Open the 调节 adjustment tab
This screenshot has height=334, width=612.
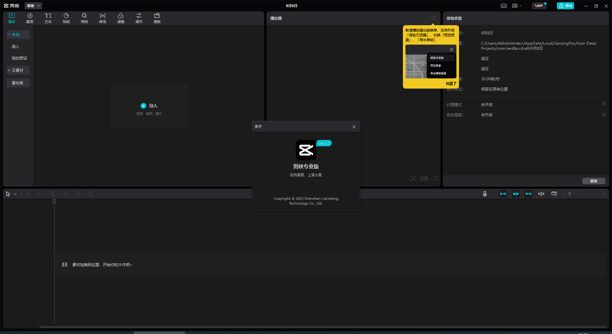click(139, 18)
